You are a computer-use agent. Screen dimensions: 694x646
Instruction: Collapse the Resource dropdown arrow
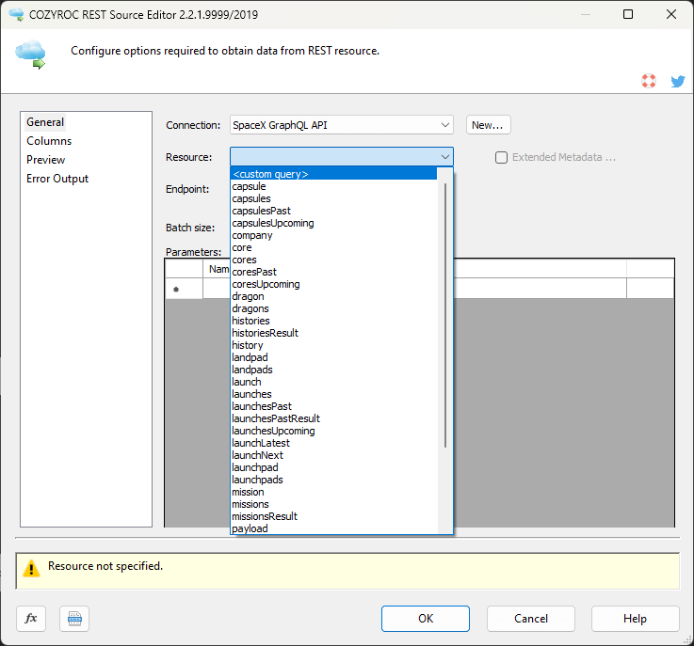point(445,157)
